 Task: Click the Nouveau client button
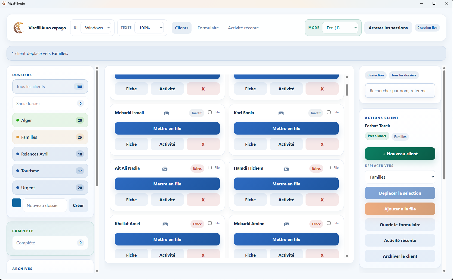click(x=400, y=154)
